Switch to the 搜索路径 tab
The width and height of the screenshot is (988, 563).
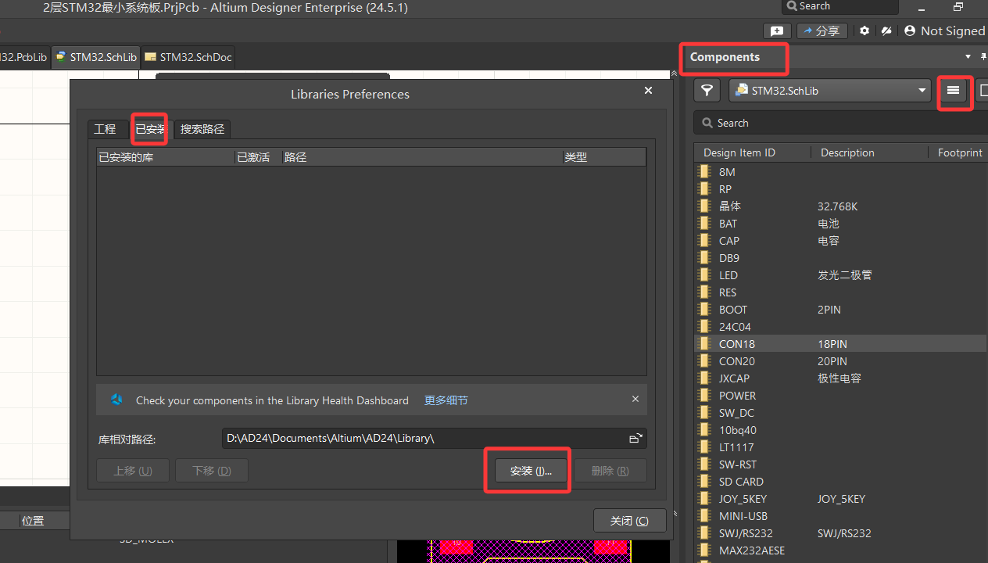click(202, 129)
